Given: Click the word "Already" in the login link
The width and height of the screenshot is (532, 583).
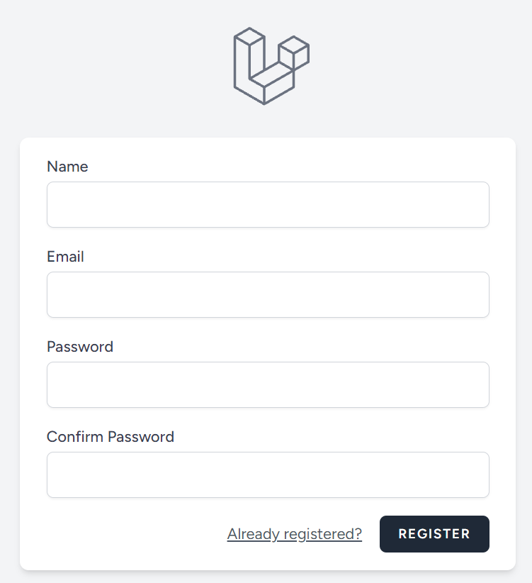Looking at the screenshot, I should coord(254,534).
